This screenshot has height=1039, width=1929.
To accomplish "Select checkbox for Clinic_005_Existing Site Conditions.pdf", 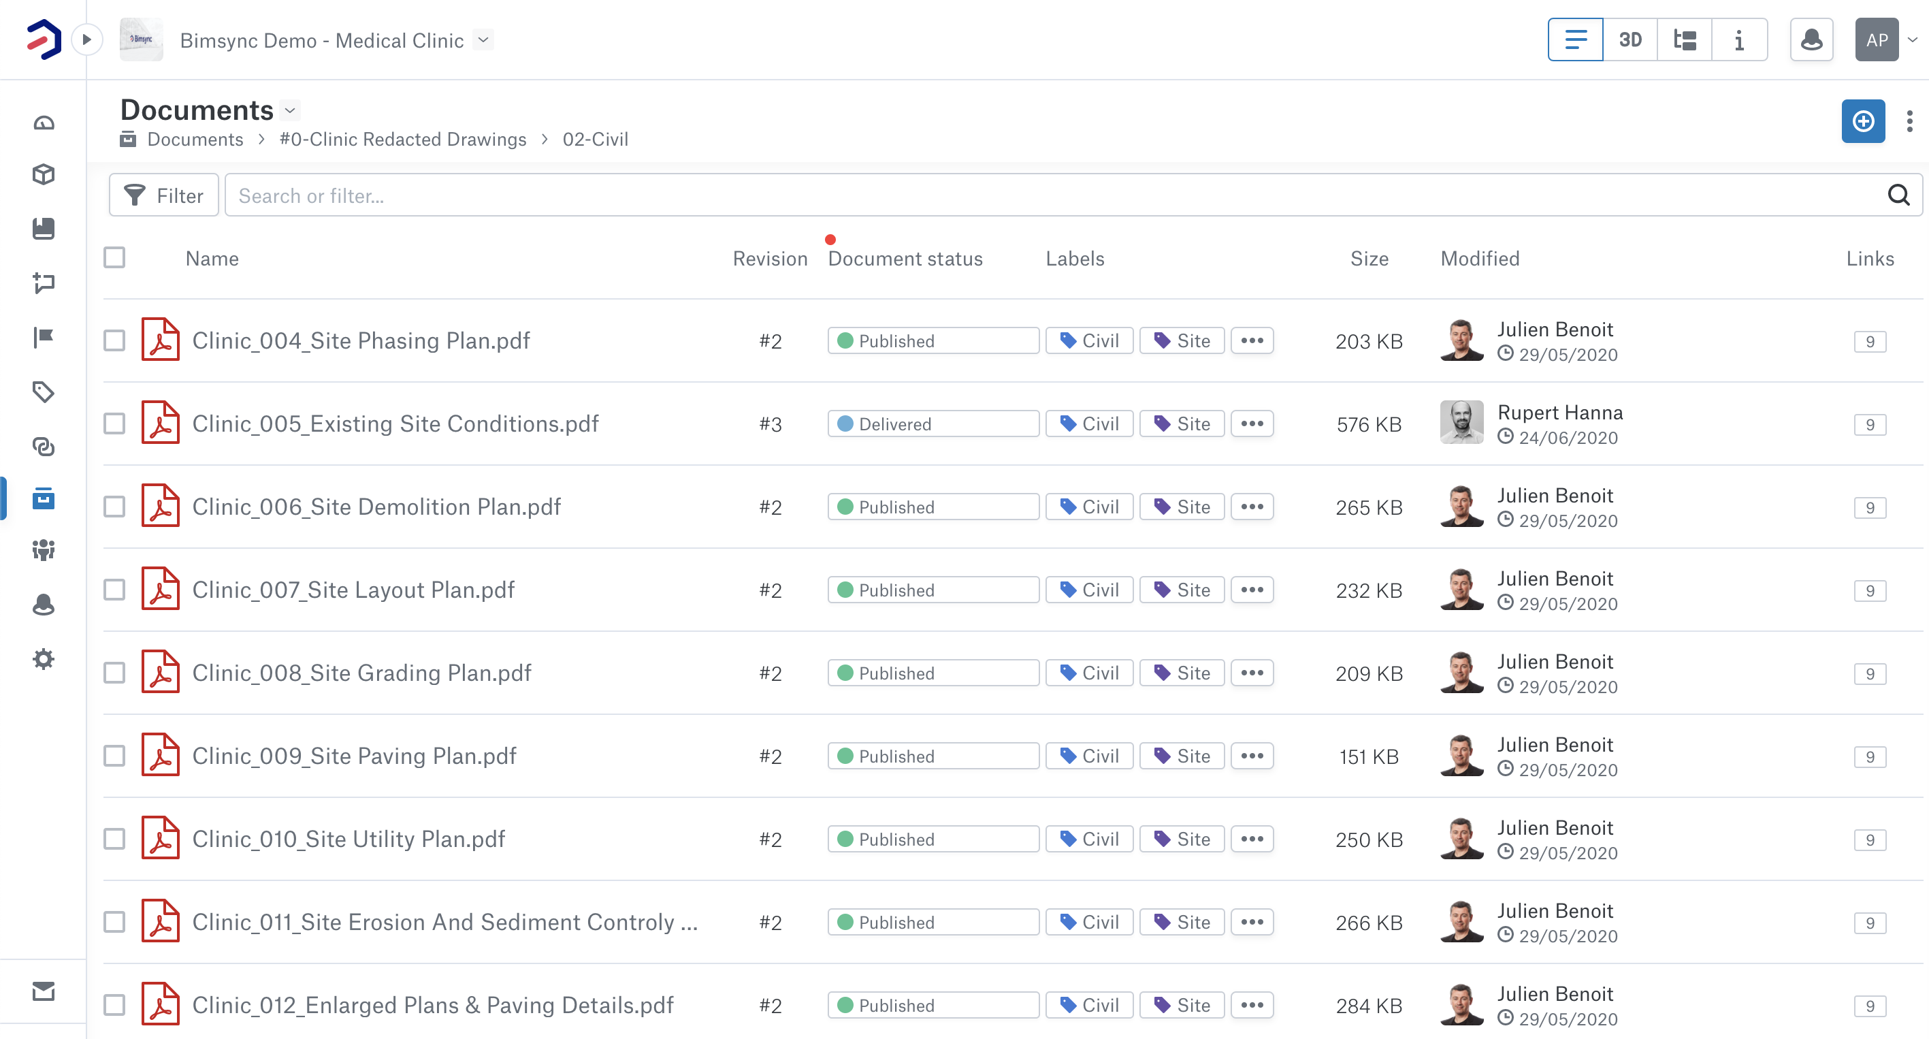I will 114,423.
